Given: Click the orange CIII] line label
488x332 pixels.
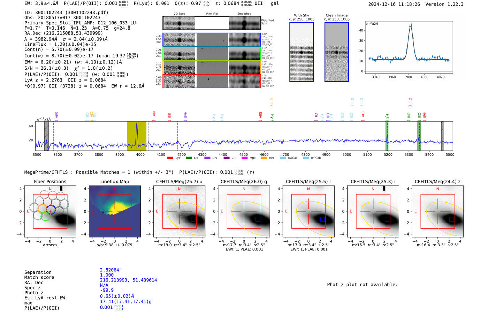Looking at the screenshot, I should click(272, 102).
